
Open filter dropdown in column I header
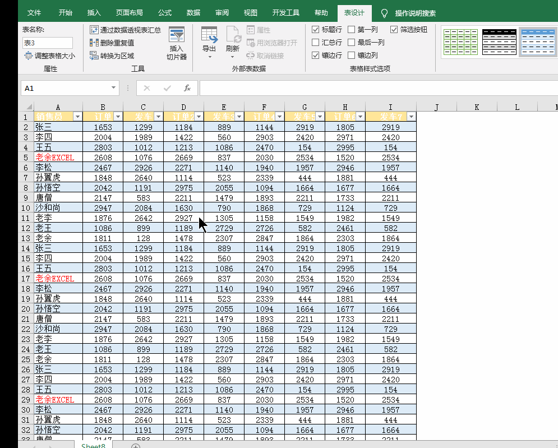411,117
